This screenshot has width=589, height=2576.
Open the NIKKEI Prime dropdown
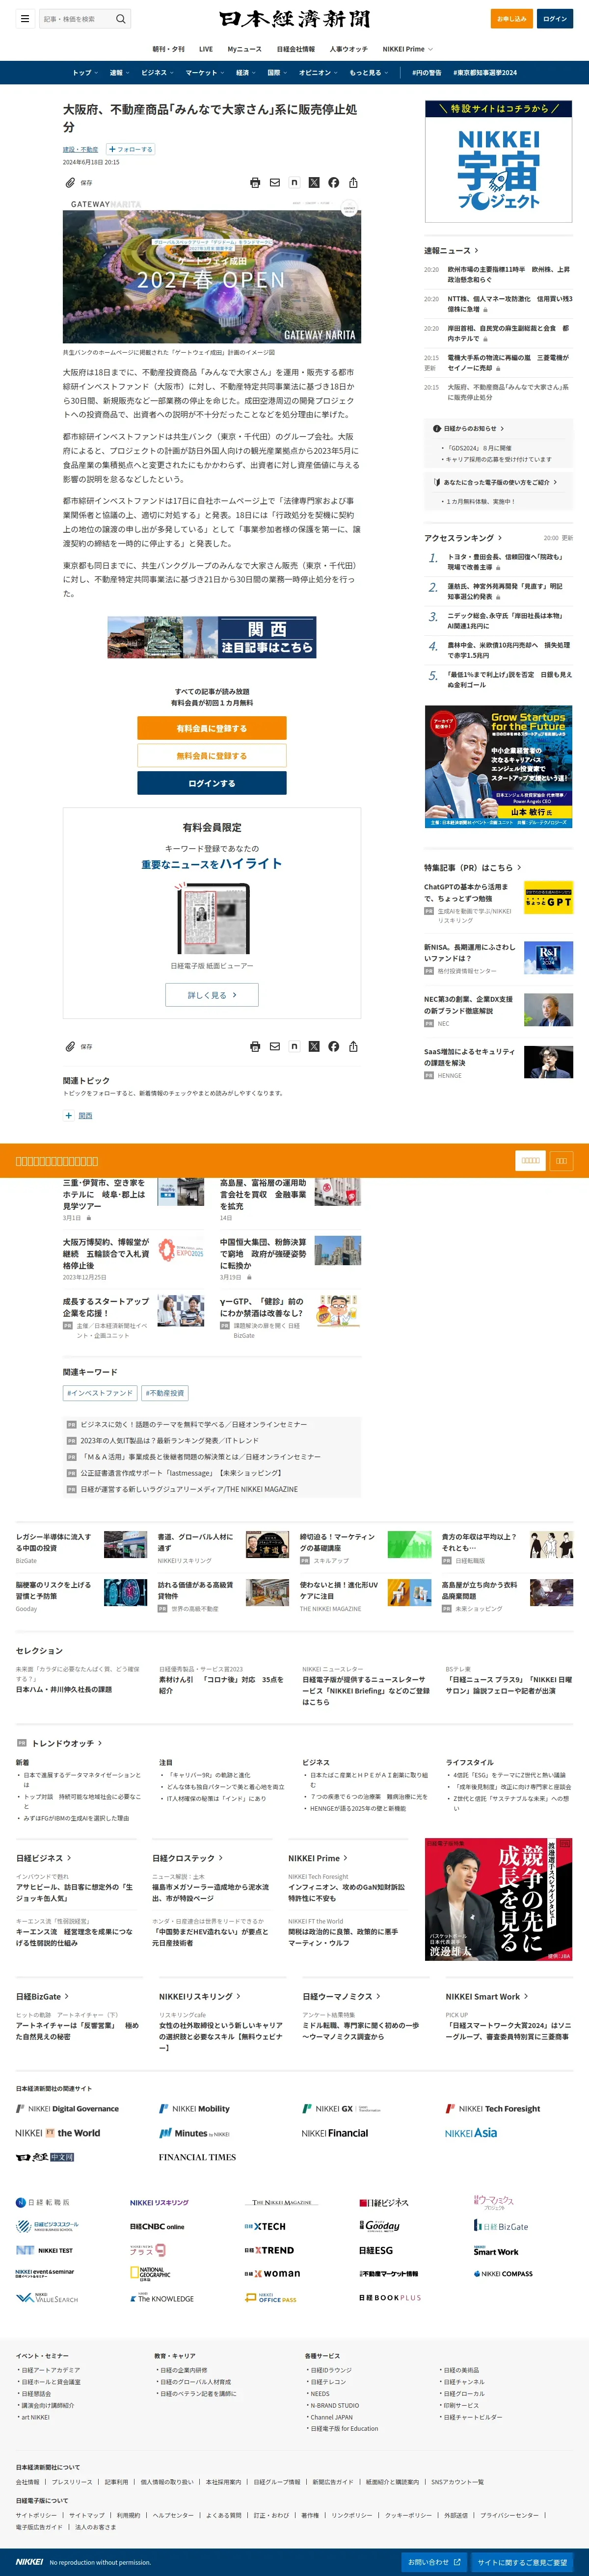[x=407, y=48]
